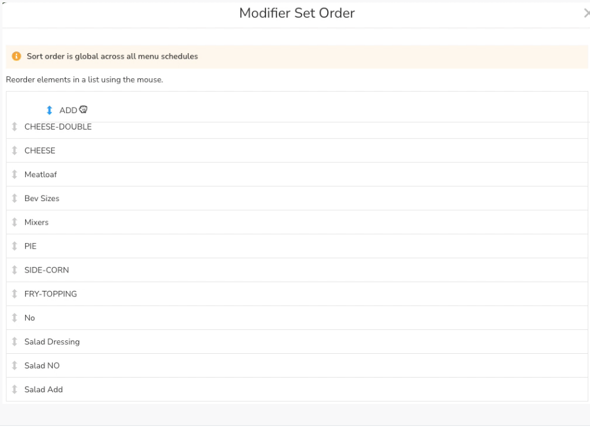Click the drag handle beside CHEESE-DOUBLE

coord(15,126)
